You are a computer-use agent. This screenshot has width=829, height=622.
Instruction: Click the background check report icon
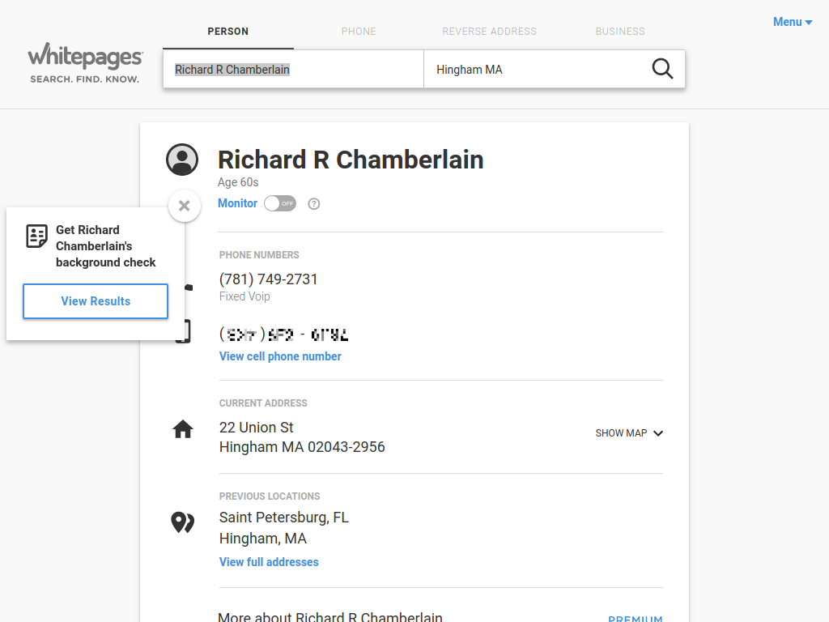tap(37, 236)
